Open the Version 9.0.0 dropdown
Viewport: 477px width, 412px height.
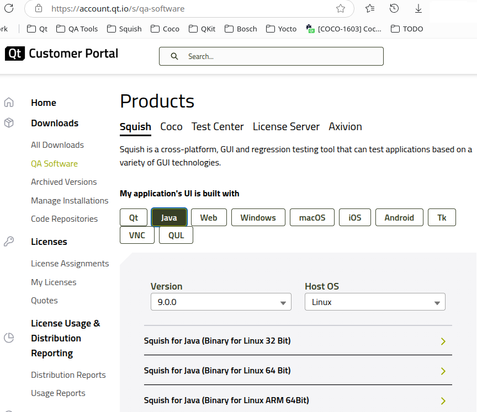pyautogui.click(x=221, y=302)
